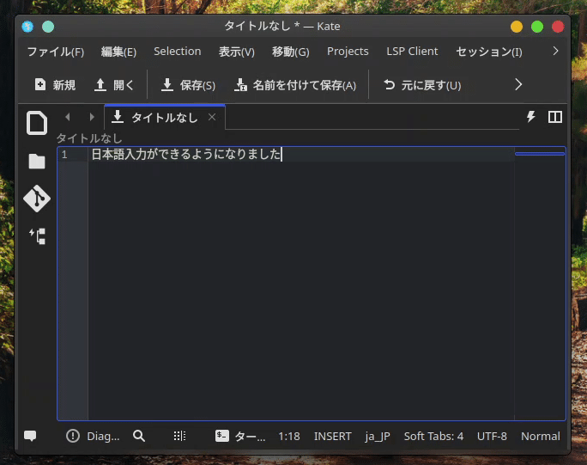Go to previous tab with left arrow
Image resolution: width=587 pixels, height=465 pixels.
(68, 117)
